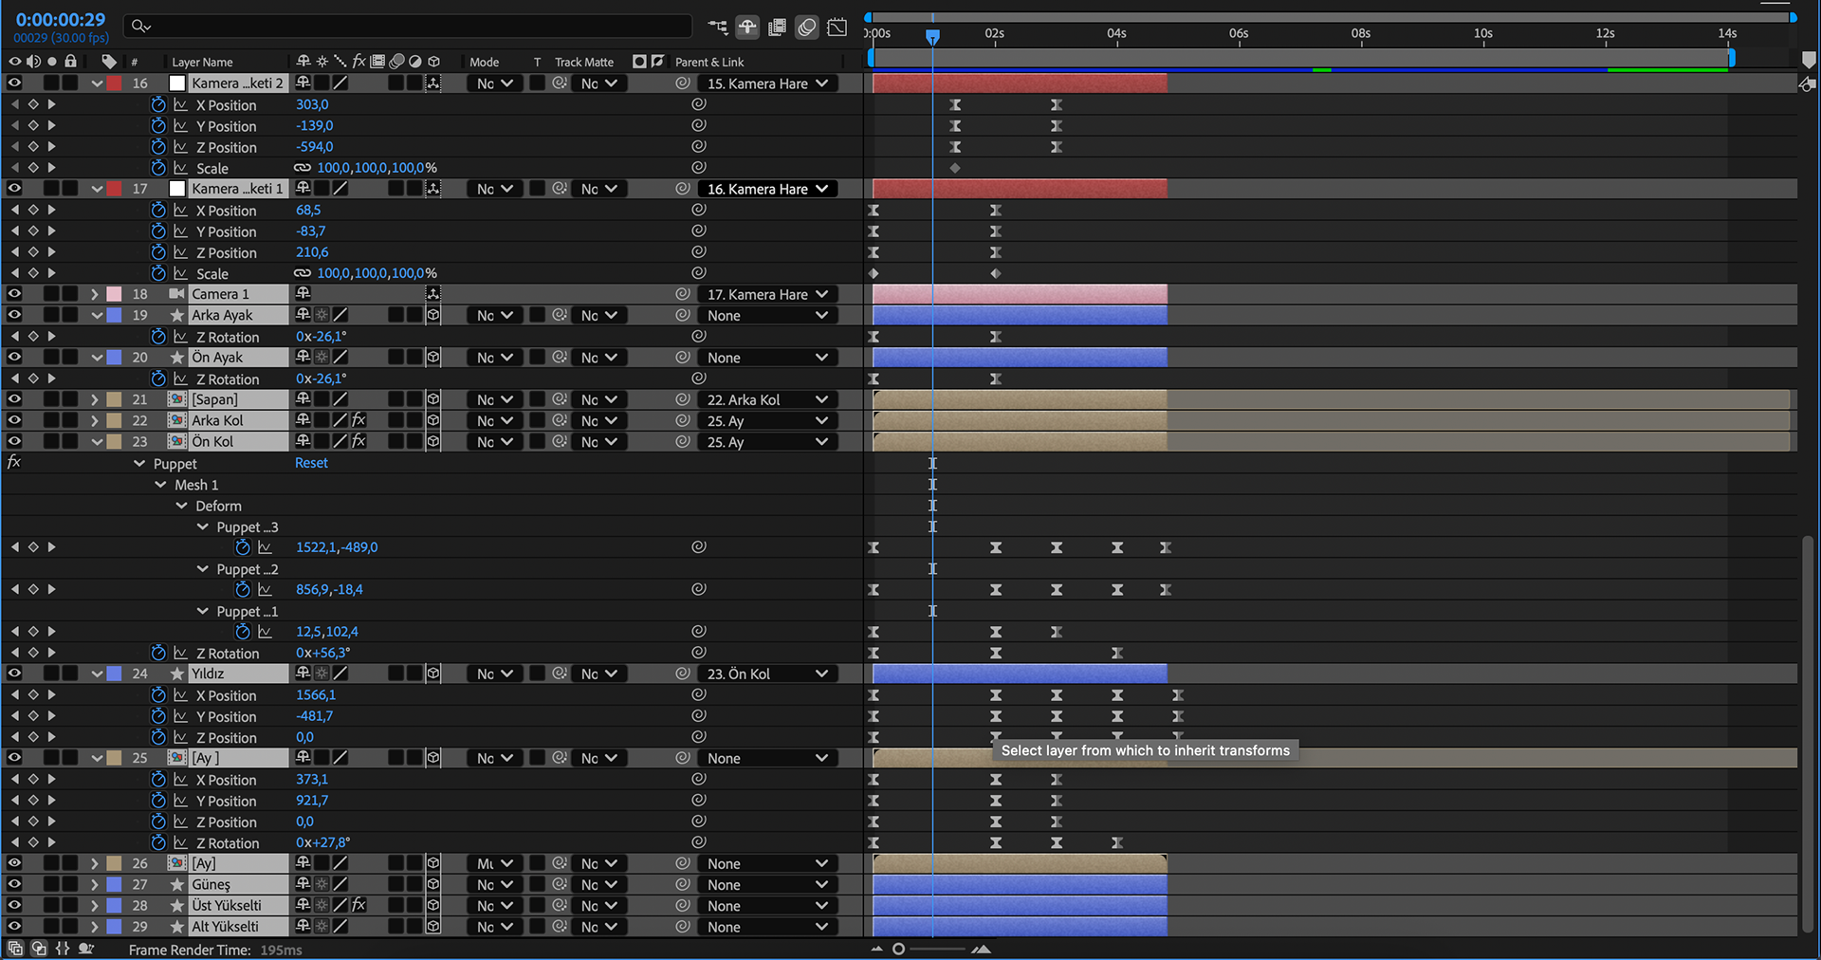
Task: Click the Lock column icon
Action: pyautogui.click(x=70, y=62)
